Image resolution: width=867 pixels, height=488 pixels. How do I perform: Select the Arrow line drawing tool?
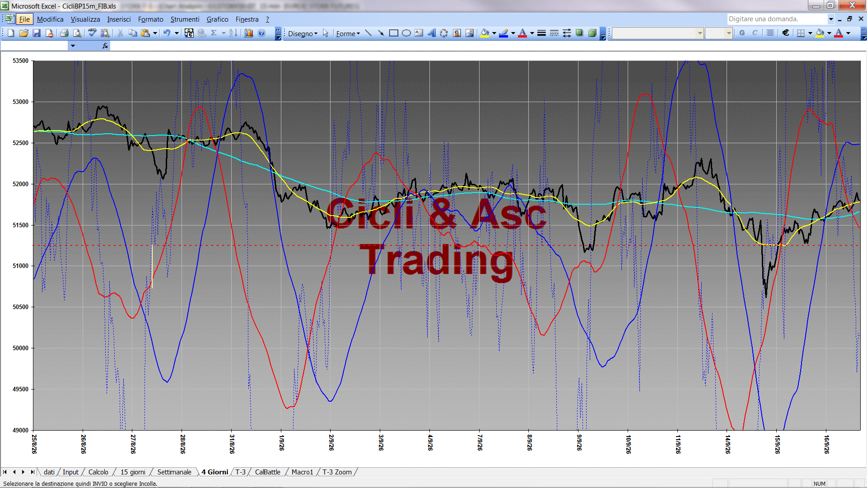pos(381,33)
